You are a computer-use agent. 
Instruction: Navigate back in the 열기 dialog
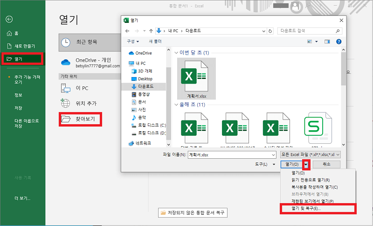(x=127, y=31)
